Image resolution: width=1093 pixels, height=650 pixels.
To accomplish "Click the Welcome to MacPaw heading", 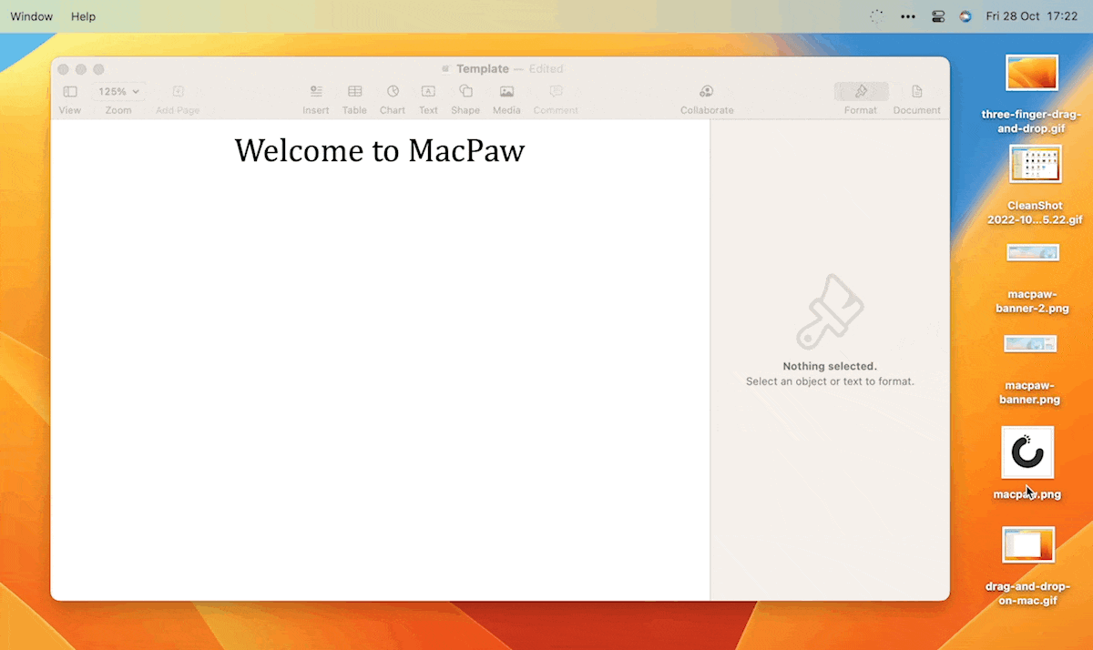I will tap(380, 150).
